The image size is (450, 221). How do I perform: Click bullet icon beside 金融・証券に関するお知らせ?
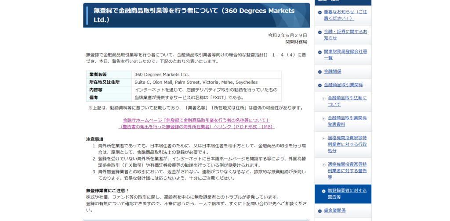(320, 32)
